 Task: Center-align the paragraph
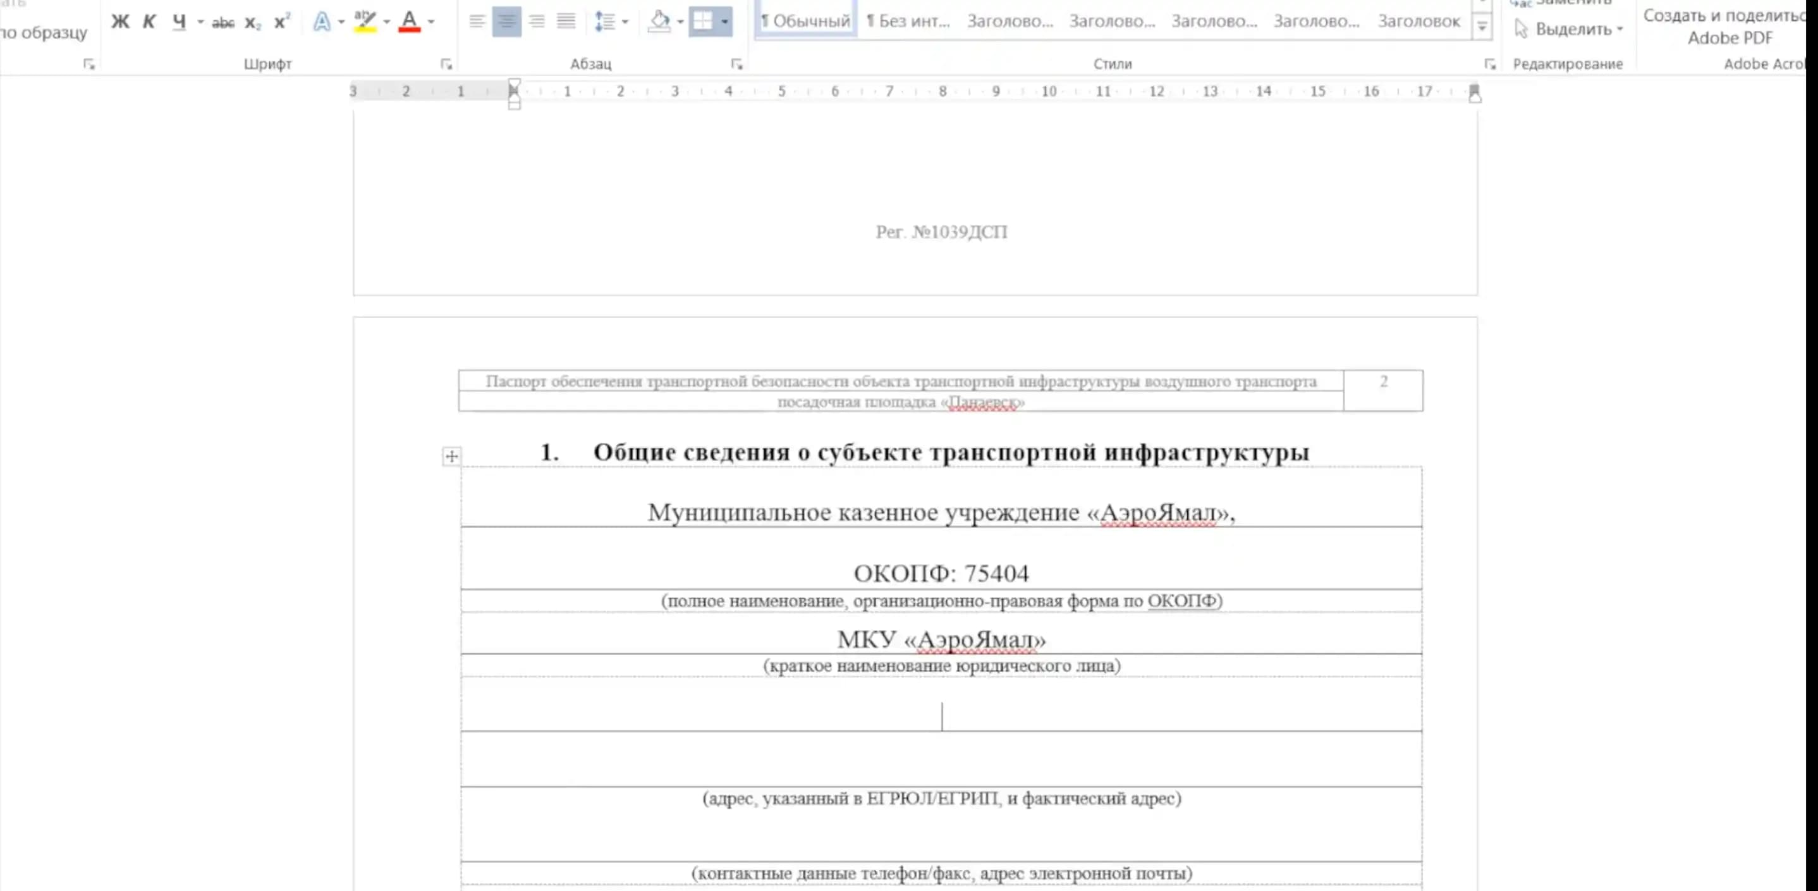(507, 21)
